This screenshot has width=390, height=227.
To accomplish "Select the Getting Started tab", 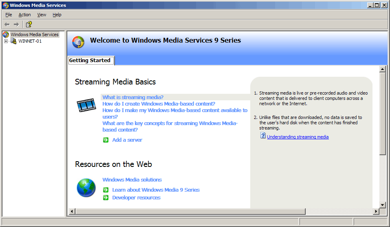I will (x=91, y=61).
